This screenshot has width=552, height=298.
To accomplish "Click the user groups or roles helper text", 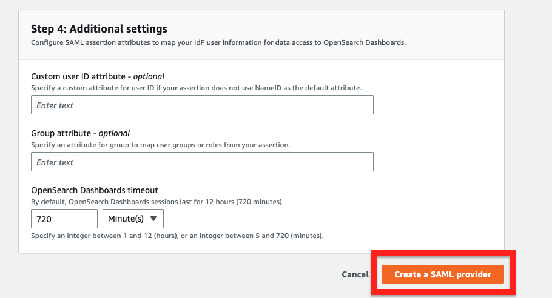I will 160,145.
